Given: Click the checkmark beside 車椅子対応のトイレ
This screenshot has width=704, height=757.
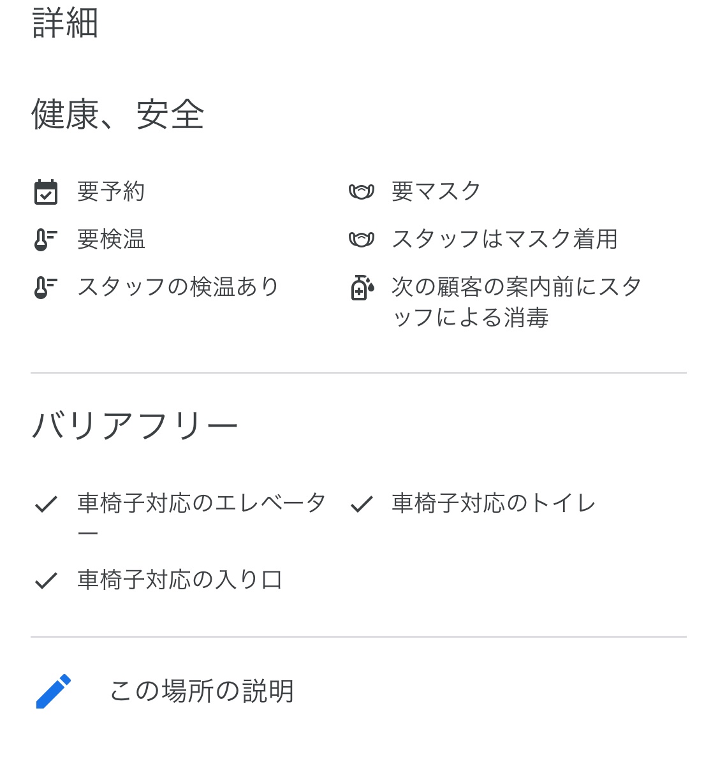Looking at the screenshot, I should click(x=361, y=504).
